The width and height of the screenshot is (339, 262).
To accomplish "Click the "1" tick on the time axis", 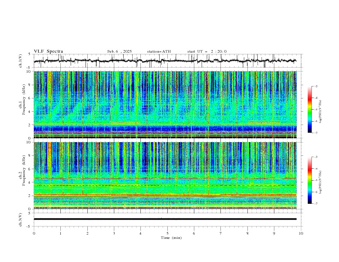I will point(60,233).
